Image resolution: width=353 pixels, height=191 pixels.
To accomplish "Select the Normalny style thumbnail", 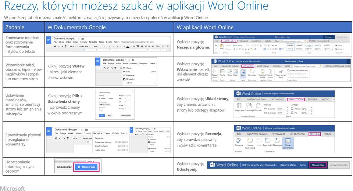I will coord(290,47).
